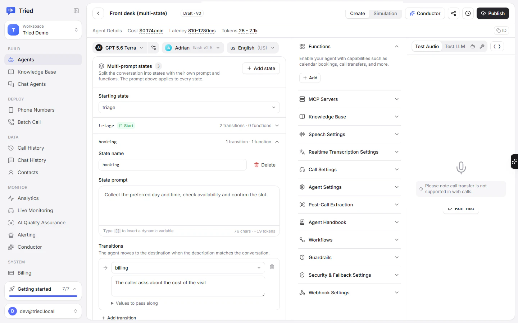Open the GPT 5.6 Terra model dropdown
This screenshot has width=518, height=323.
pyautogui.click(x=119, y=48)
